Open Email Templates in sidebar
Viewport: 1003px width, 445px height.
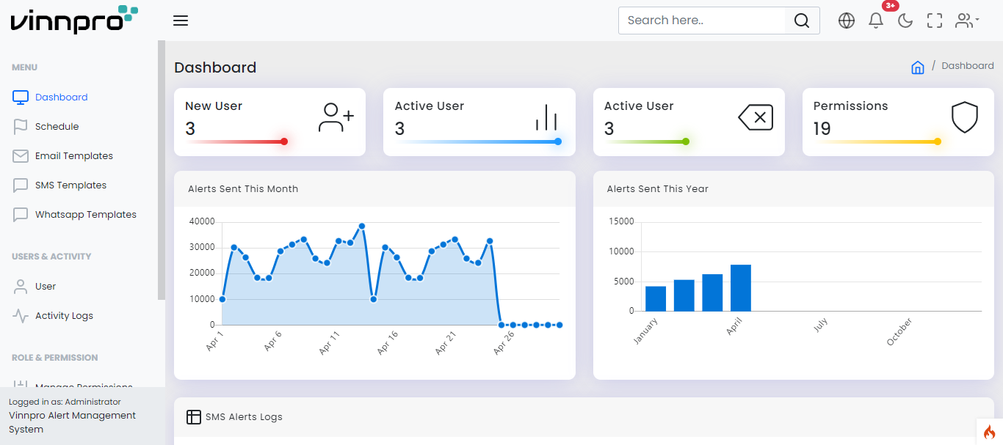click(x=73, y=156)
